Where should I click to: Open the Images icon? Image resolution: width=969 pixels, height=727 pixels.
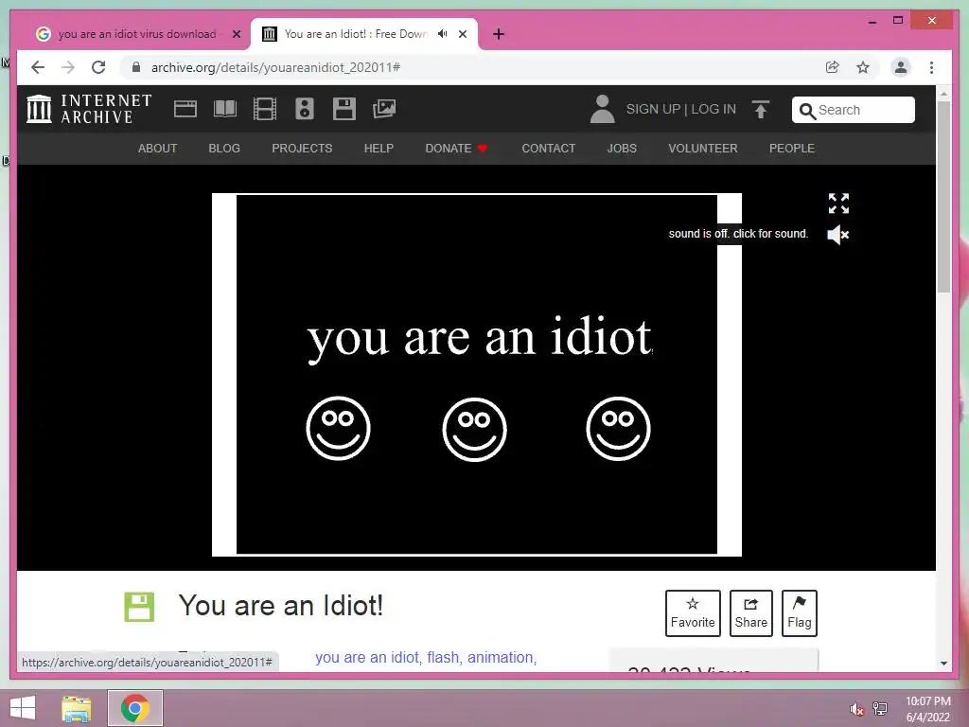pos(384,109)
